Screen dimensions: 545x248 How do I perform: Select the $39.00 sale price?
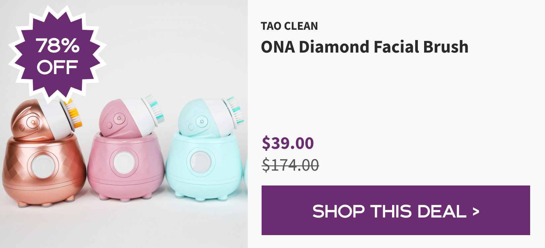click(288, 143)
